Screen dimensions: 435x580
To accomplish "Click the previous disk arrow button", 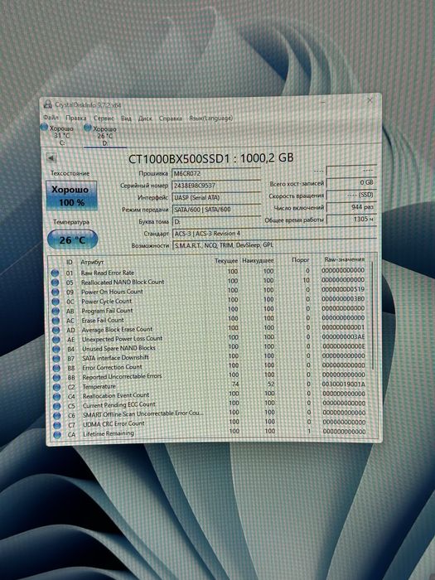I will (51, 158).
